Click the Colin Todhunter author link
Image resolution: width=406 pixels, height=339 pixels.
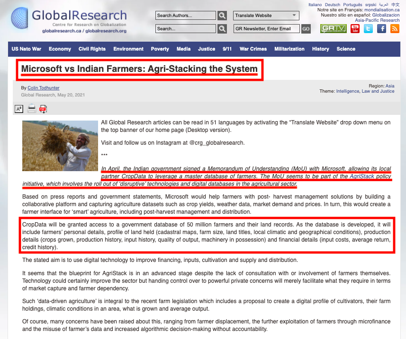[44, 88]
